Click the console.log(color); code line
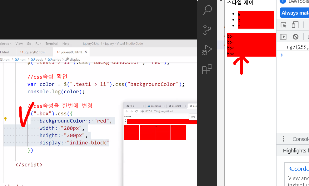This screenshot has width=309, height=186. click(56, 92)
